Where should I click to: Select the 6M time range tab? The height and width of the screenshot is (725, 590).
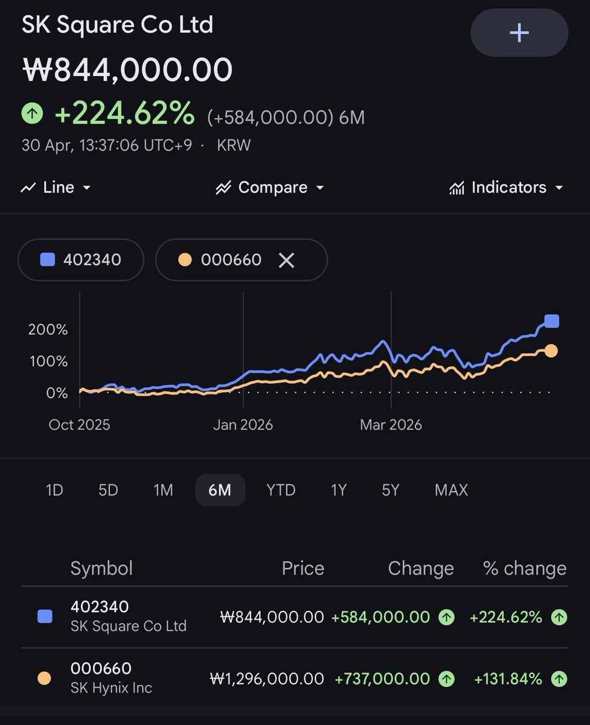[220, 489]
